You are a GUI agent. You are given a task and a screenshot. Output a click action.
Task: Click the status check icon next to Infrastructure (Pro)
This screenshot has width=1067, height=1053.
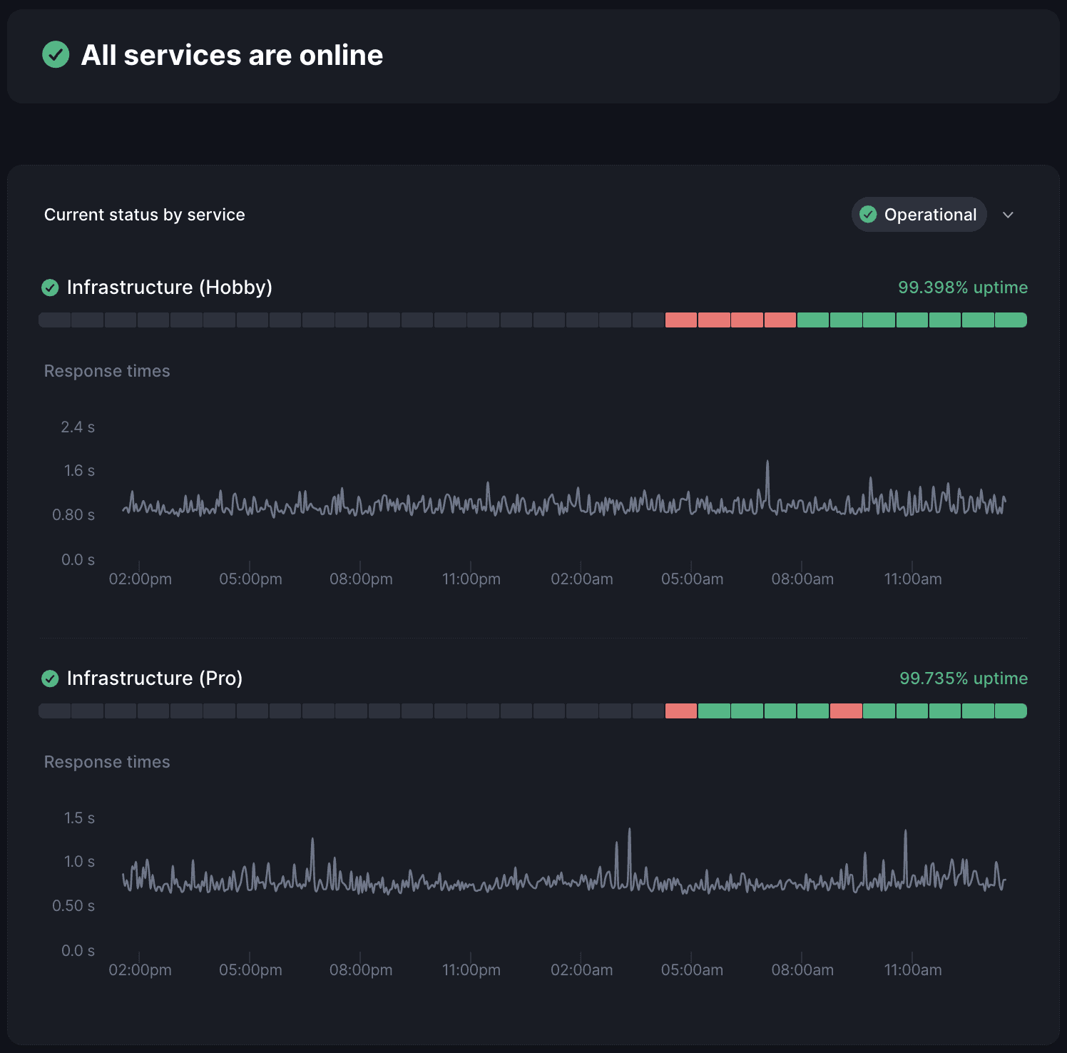click(x=50, y=678)
